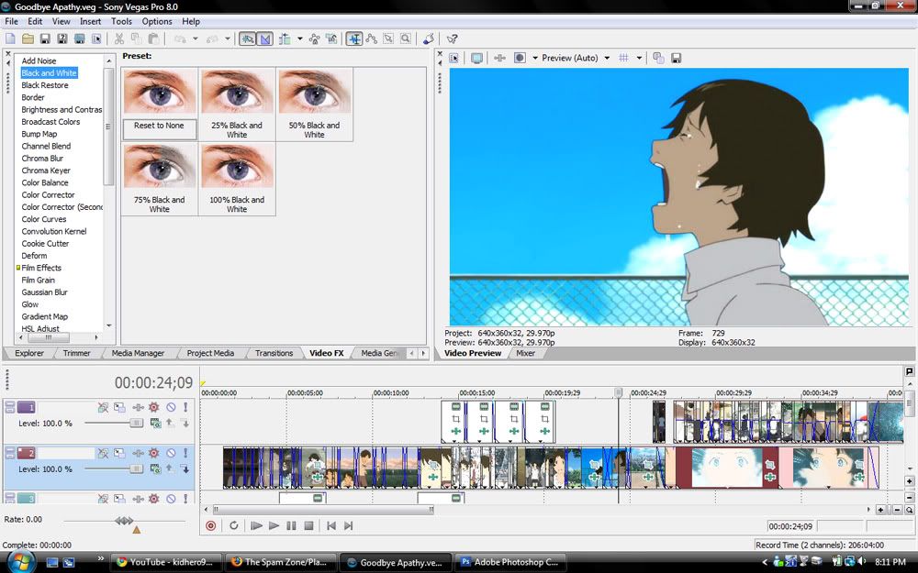Click track 2 Level slider handle
918x573 pixels.
(x=137, y=468)
